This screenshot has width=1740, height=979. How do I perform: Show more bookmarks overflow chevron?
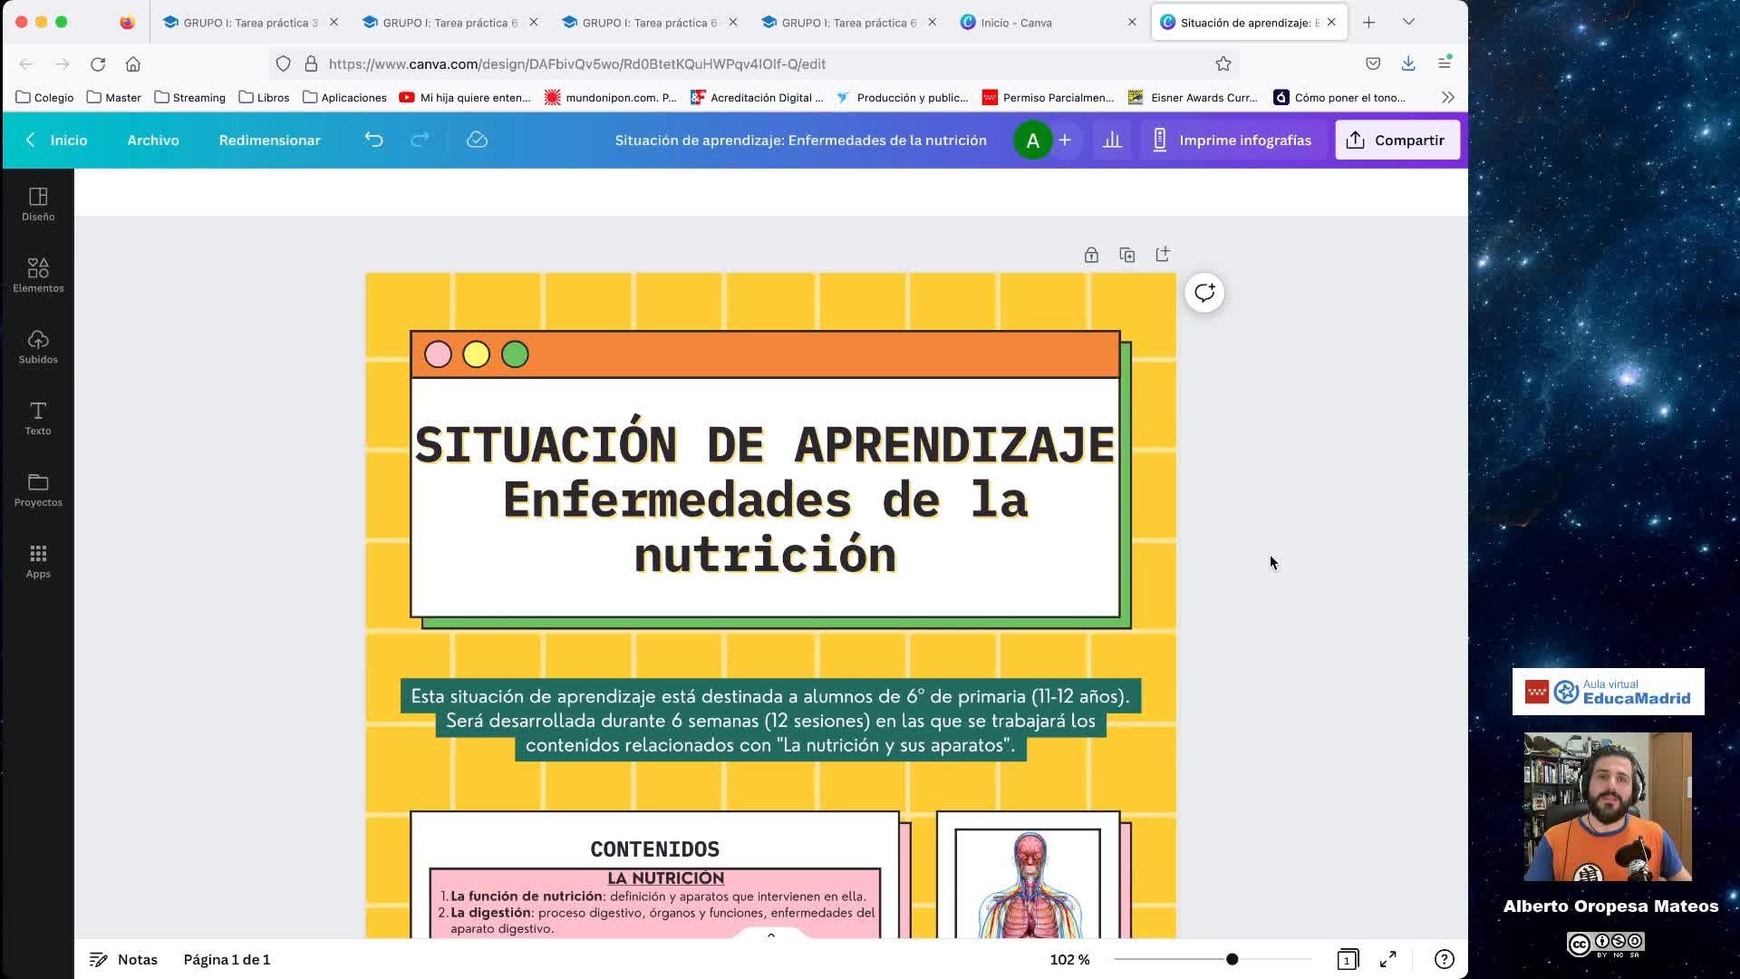point(1447,97)
